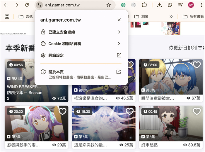Image resolution: width=205 pixels, height=152 pixels.
Task: Open the green ChatGPT extension icon
Action: (x=123, y=5)
